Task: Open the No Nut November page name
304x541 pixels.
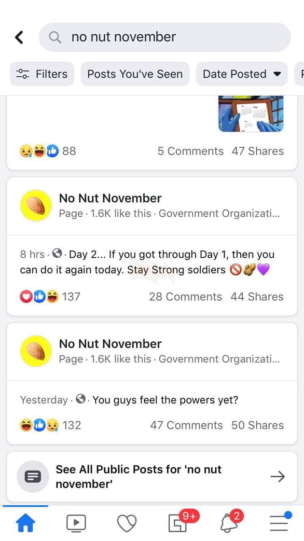Action: click(110, 198)
